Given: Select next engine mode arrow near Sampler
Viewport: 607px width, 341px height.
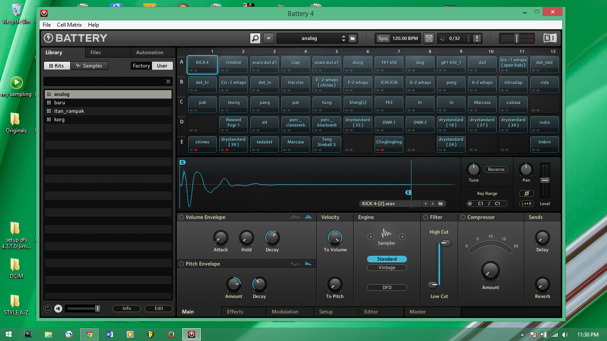Looking at the screenshot, I should [x=402, y=237].
